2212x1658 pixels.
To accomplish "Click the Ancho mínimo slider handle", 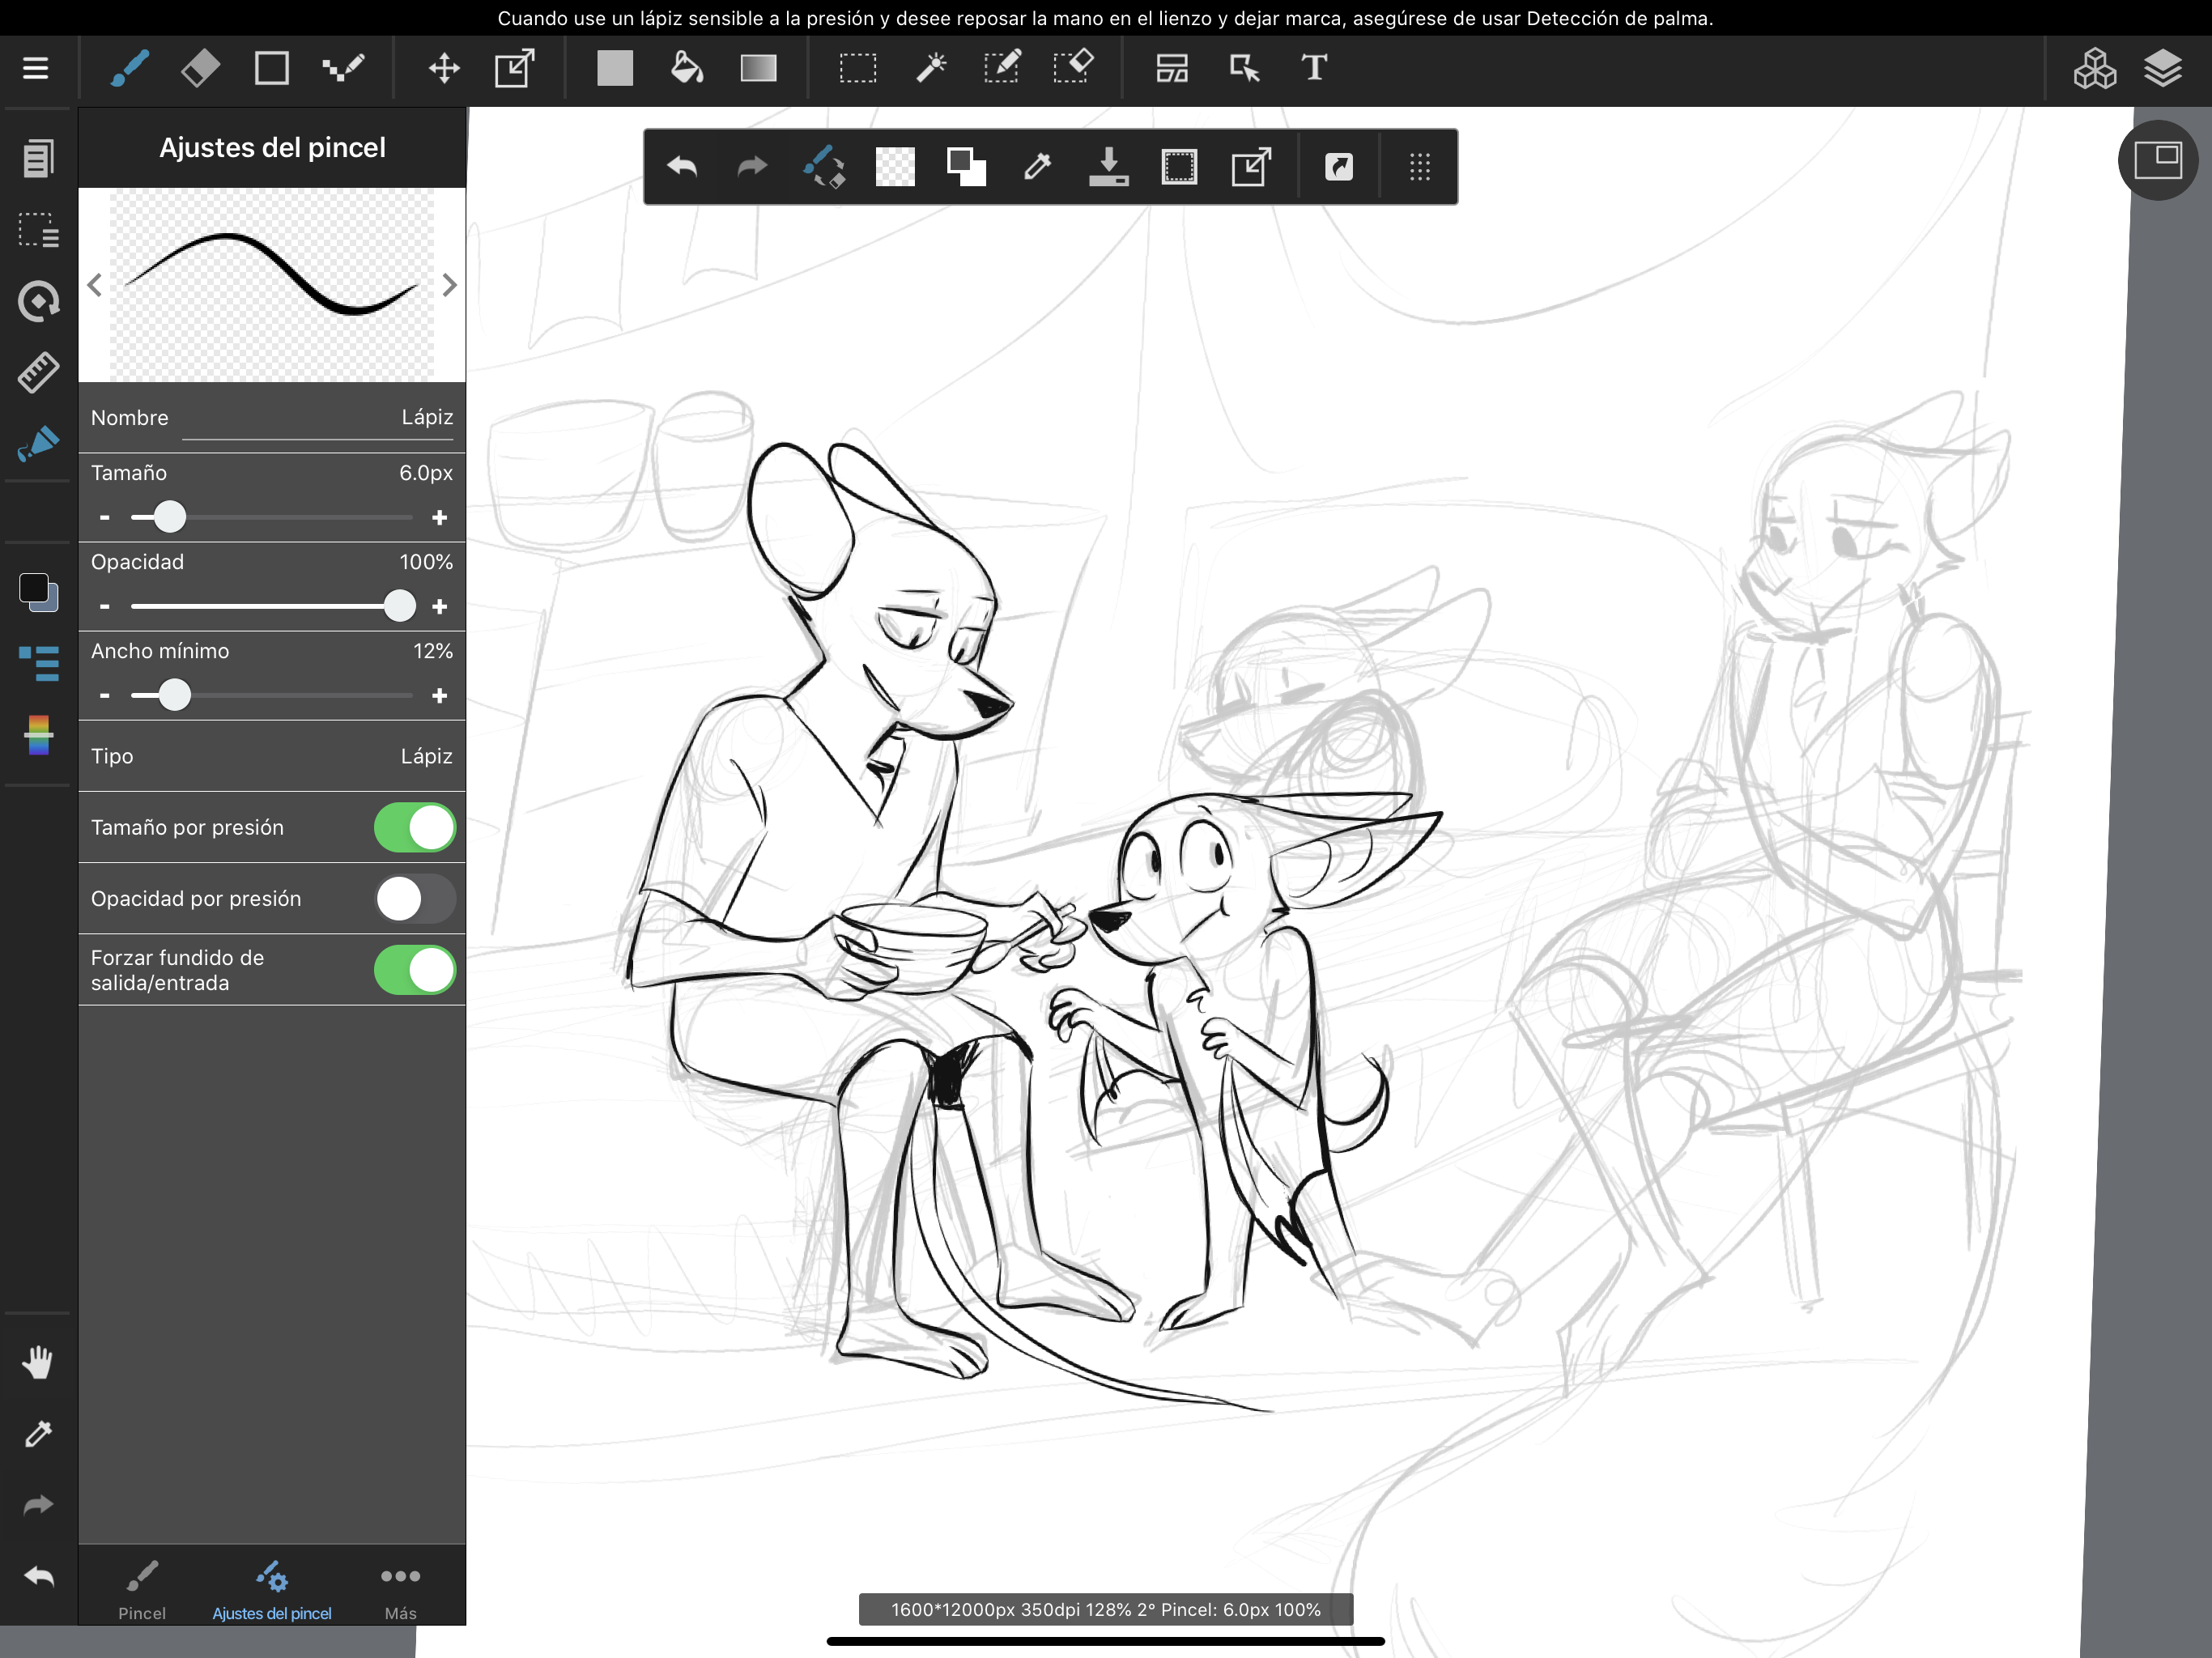I will (x=175, y=695).
